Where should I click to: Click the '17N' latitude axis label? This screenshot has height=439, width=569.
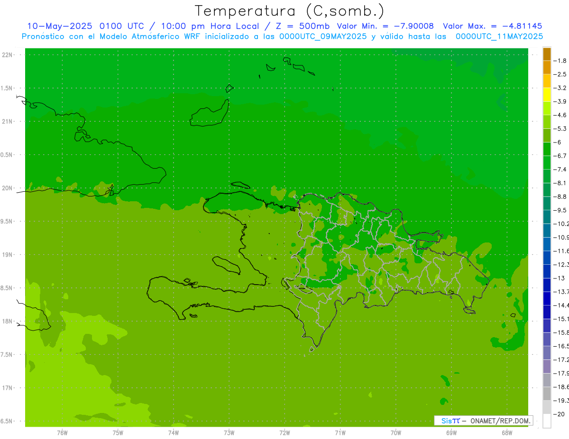(7, 388)
